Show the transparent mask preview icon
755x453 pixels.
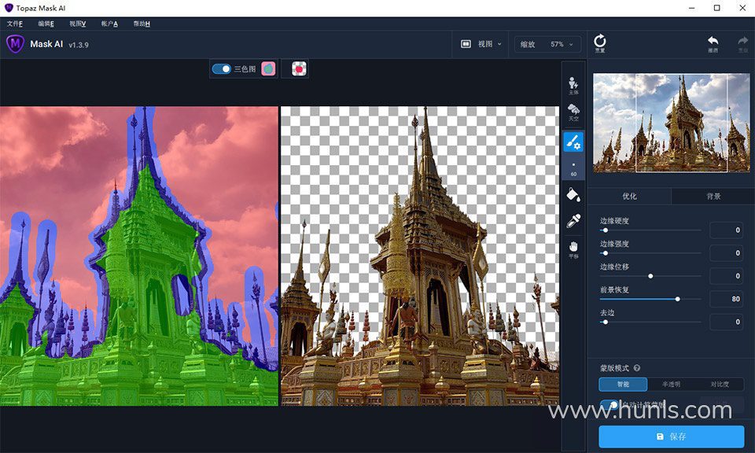pos(299,69)
